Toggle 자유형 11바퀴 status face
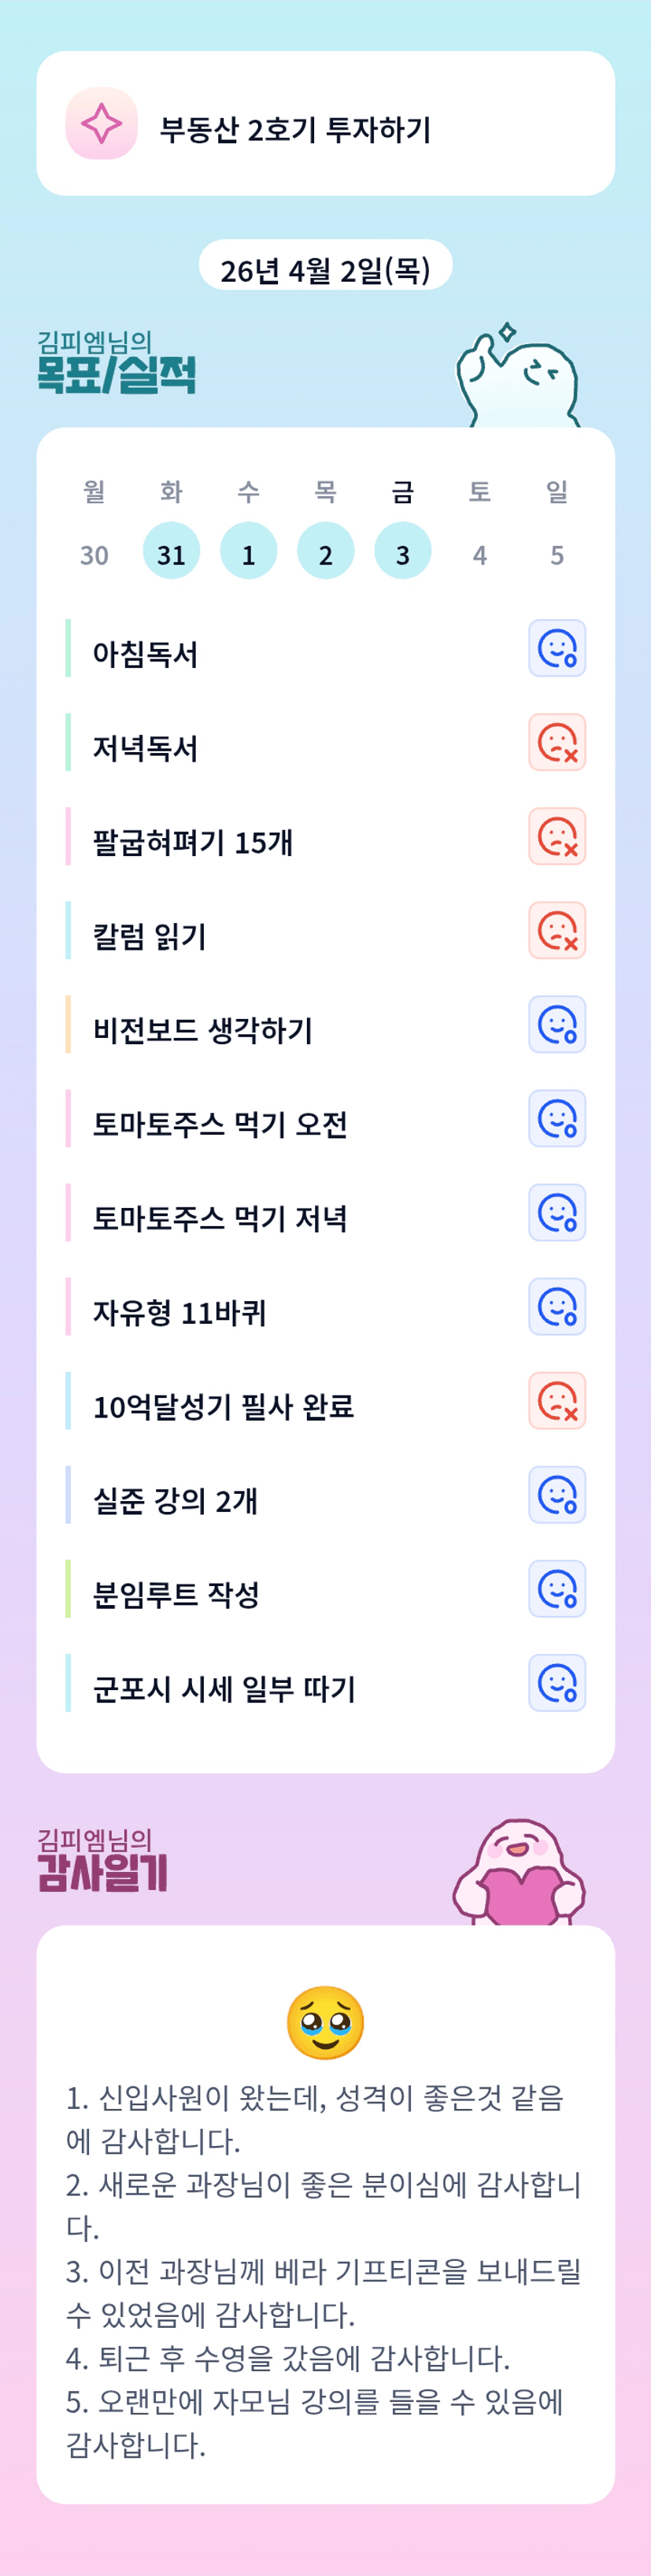The height and width of the screenshot is (2576, 651). (557, 1307)
